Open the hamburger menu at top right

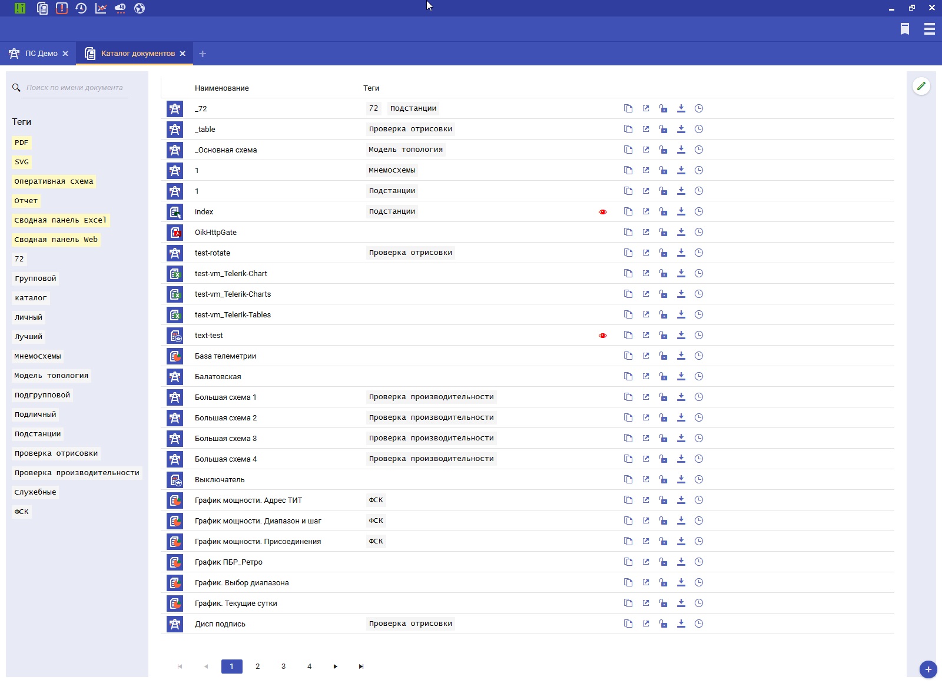coord(930,29)
